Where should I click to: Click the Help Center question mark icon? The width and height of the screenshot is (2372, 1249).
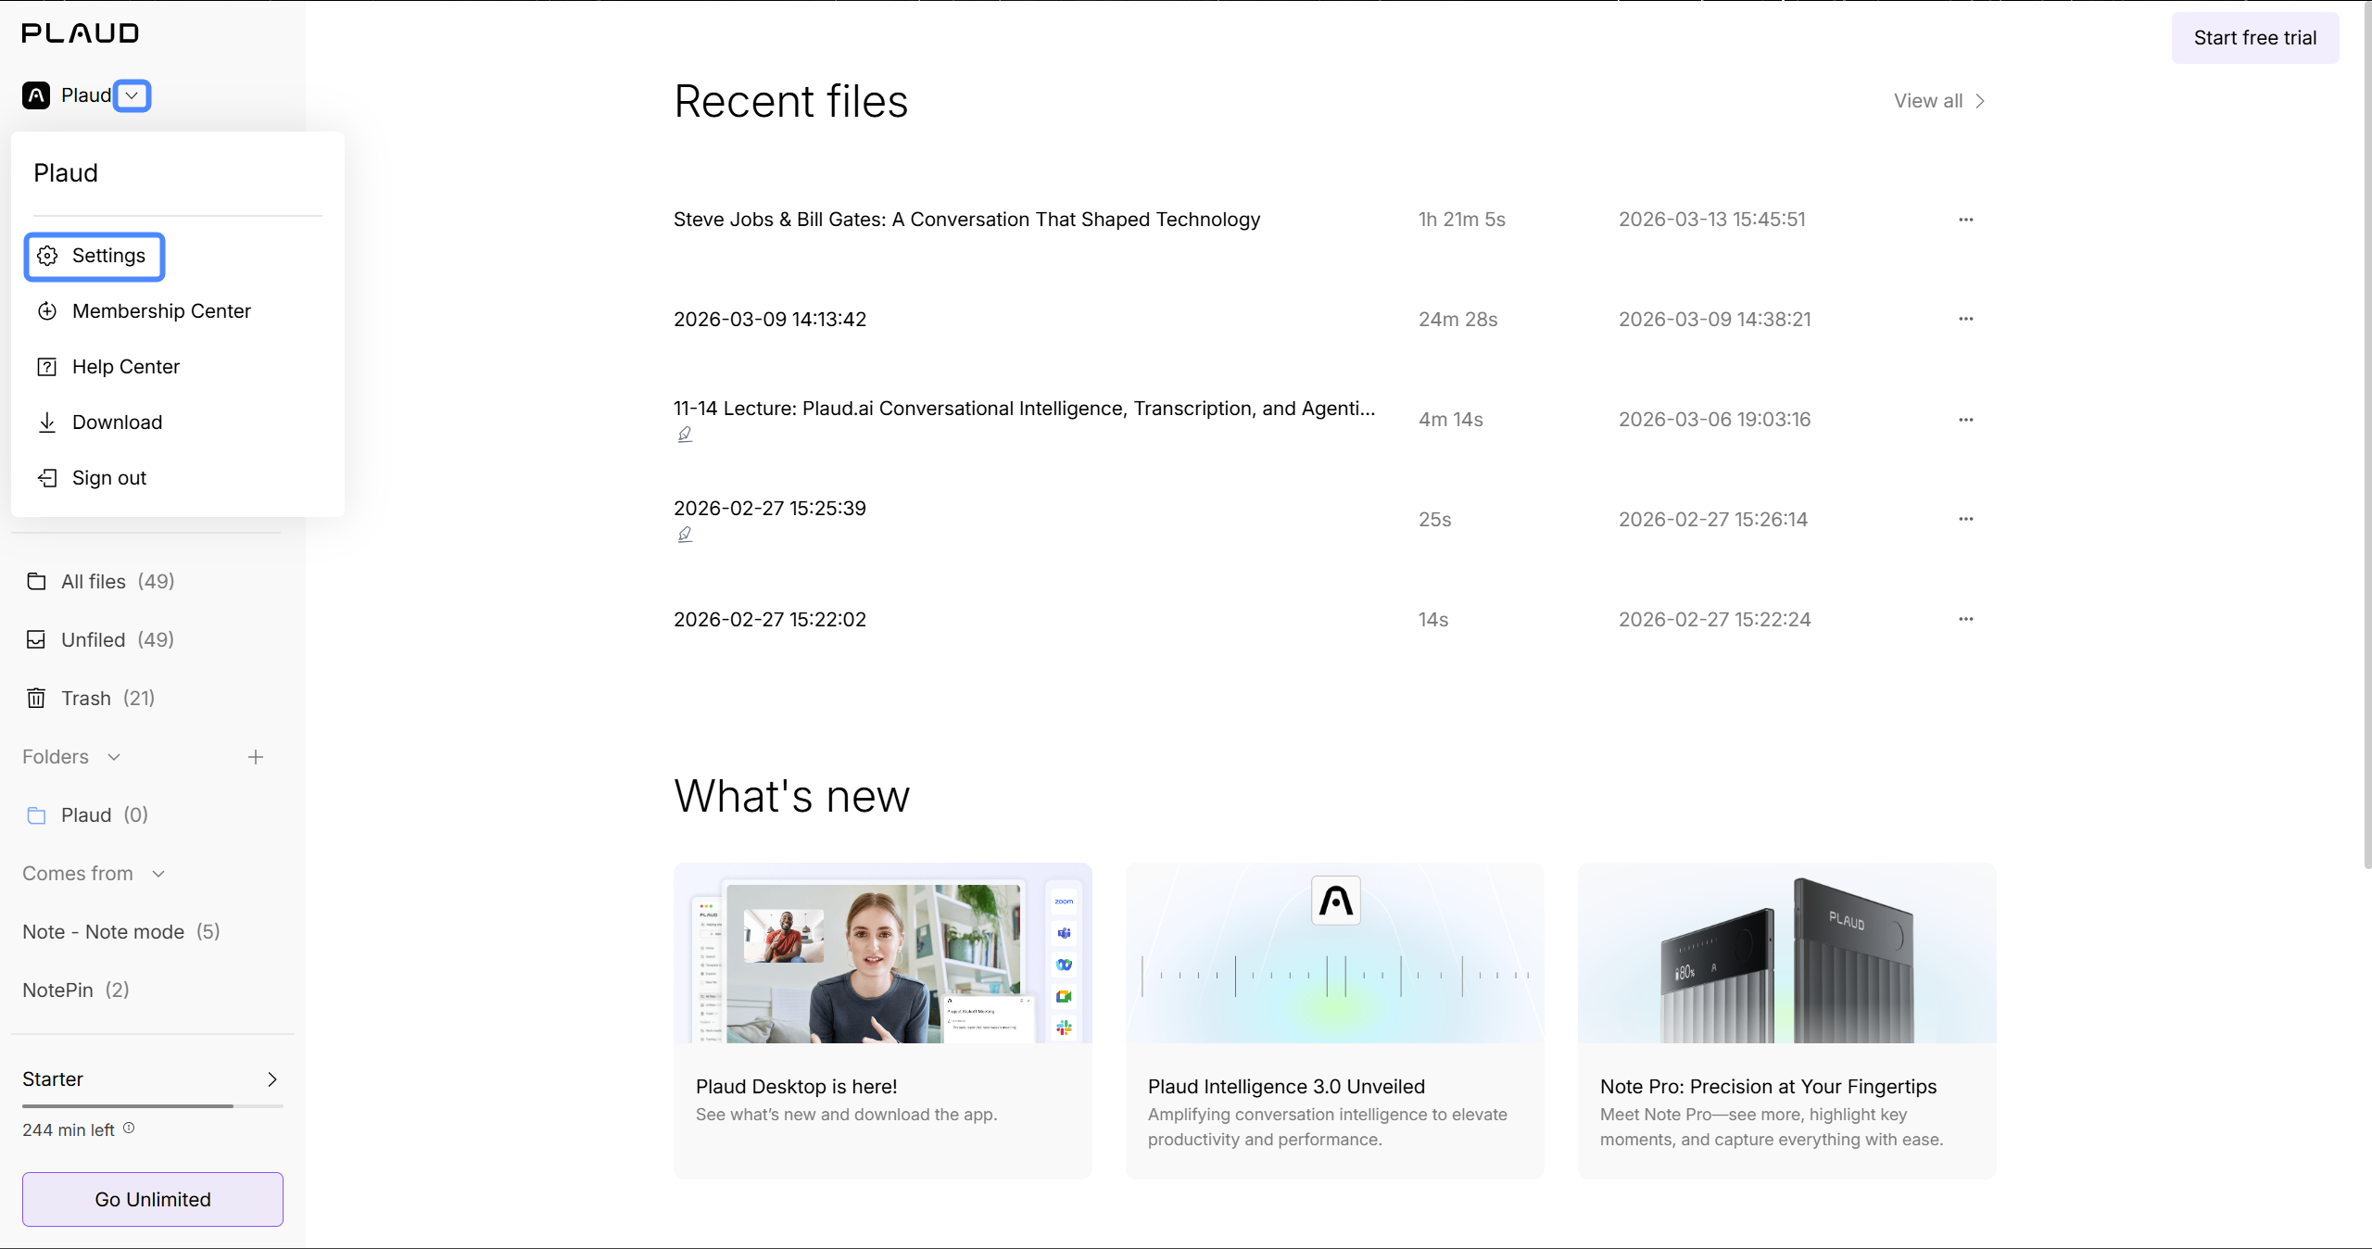[x=47, y=367]
